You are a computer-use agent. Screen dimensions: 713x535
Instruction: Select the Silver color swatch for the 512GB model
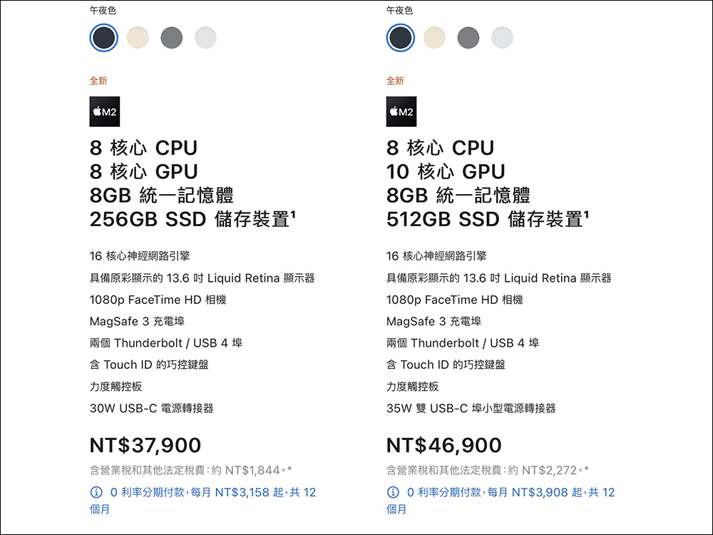click(x=502, y=38)
